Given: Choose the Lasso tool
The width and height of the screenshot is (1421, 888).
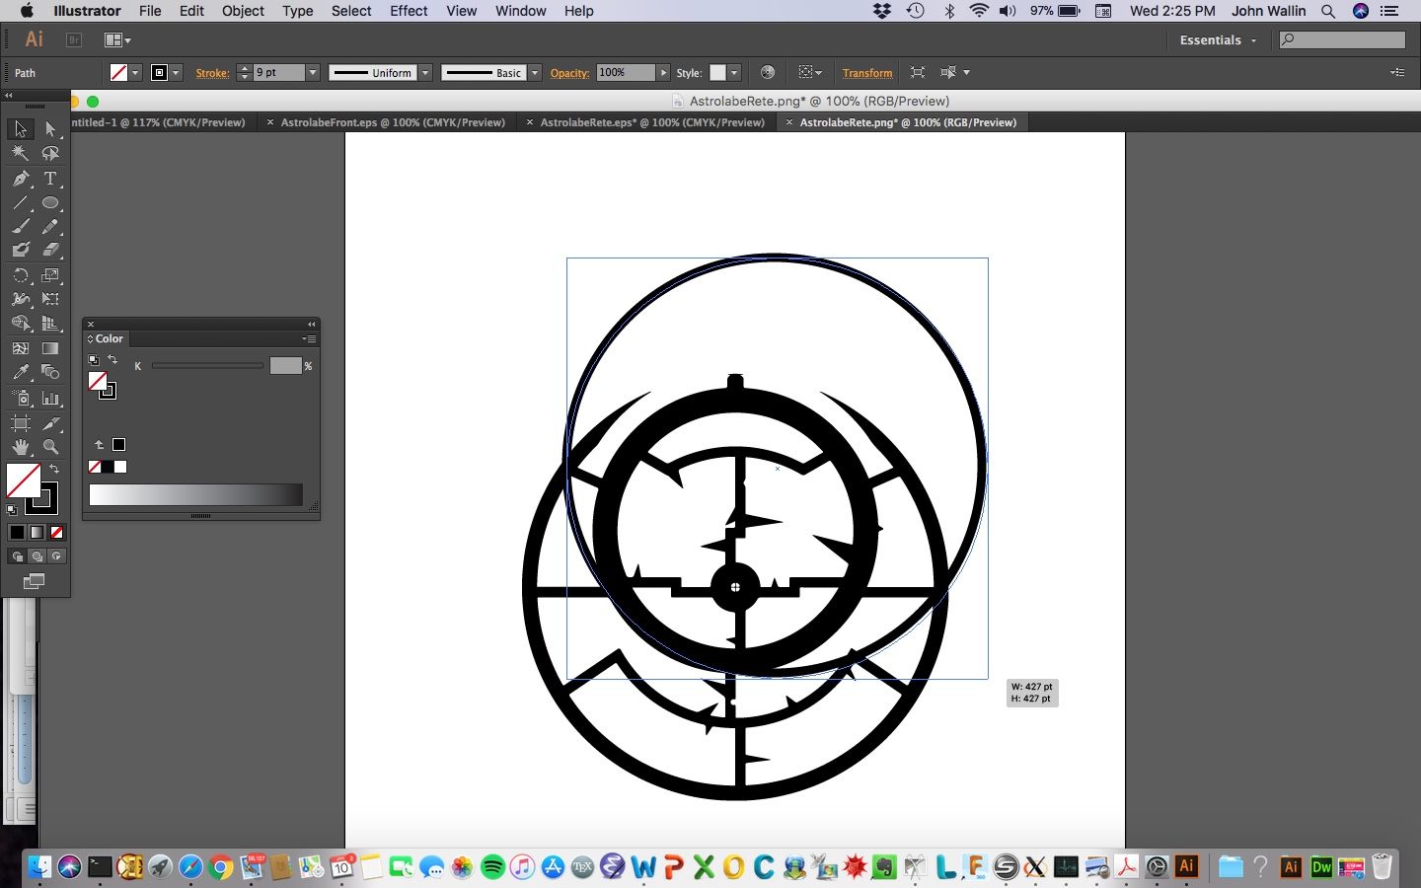Looking at the screenshot, I should coord(50,154).
